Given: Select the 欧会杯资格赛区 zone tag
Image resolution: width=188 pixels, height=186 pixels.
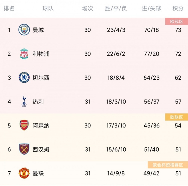Looking at the screenshot, I should pos(168,165).
